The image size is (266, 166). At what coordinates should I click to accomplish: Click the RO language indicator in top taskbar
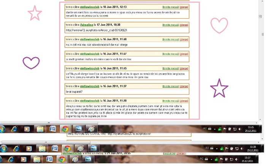[x=205, y=128]
